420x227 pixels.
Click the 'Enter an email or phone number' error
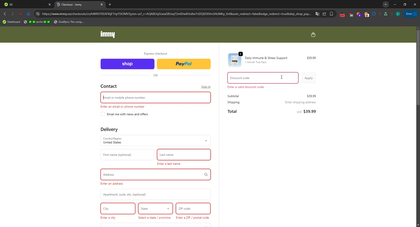point(122,107)
